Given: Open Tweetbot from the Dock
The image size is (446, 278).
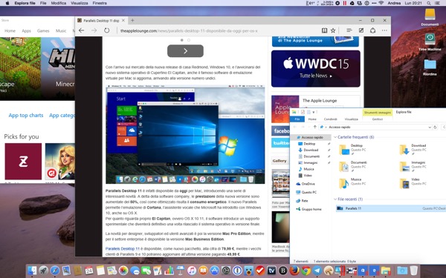Looking at the screenshot, I should 248,271.
